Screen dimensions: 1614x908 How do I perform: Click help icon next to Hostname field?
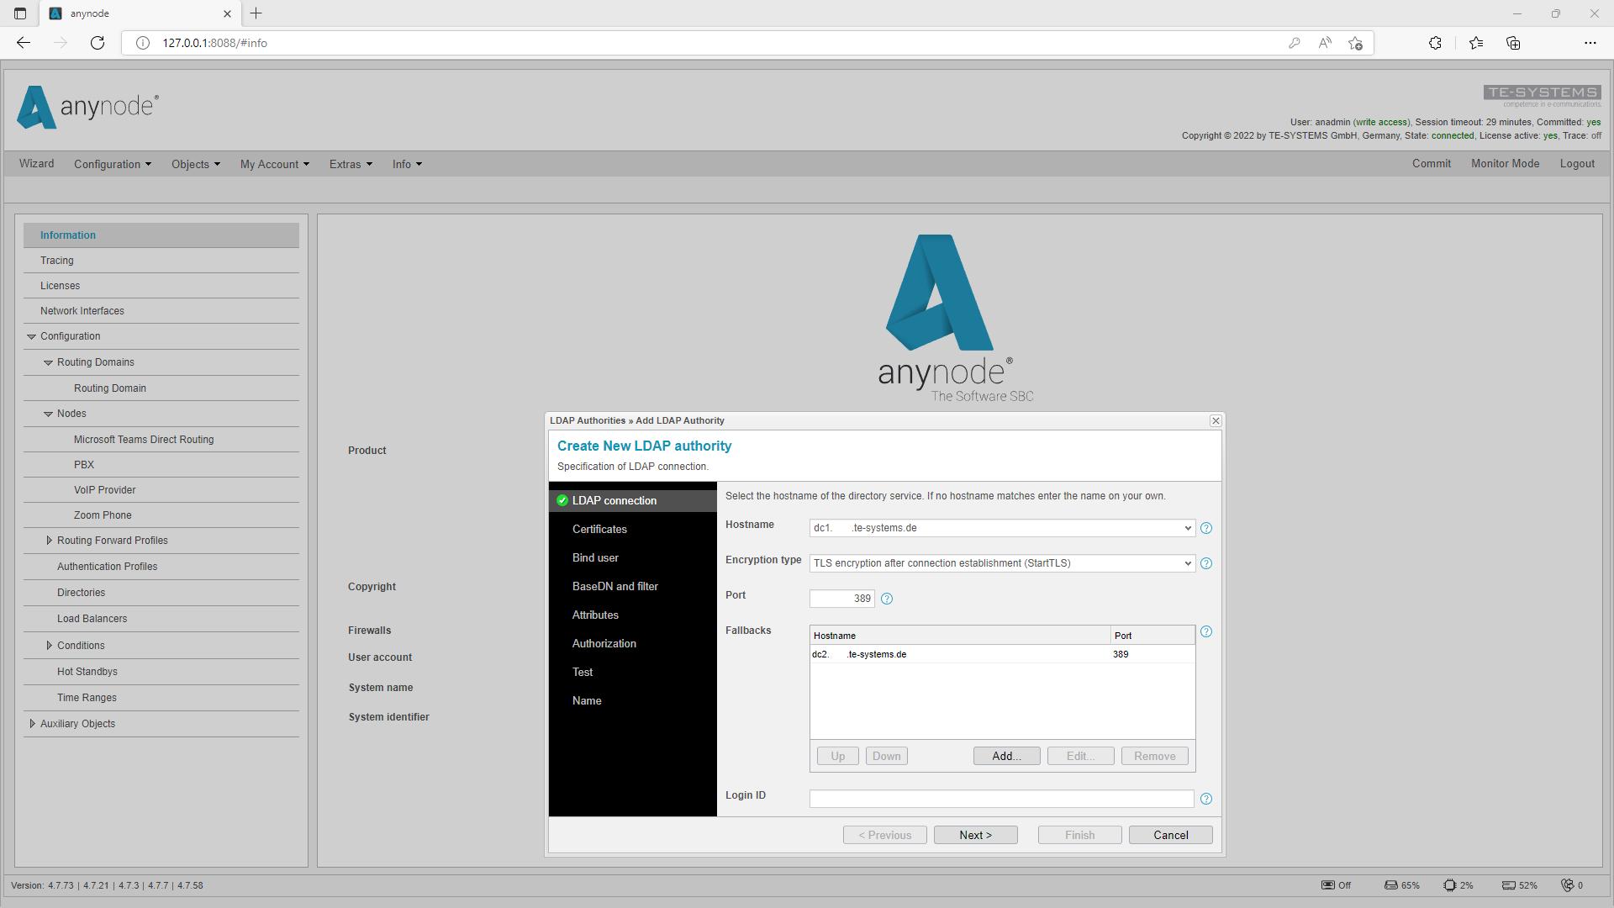coord(1206,528)
